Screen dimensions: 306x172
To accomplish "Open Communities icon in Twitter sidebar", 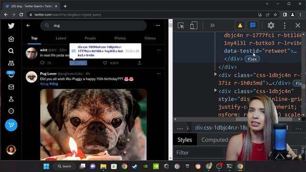I will point(11,63).
